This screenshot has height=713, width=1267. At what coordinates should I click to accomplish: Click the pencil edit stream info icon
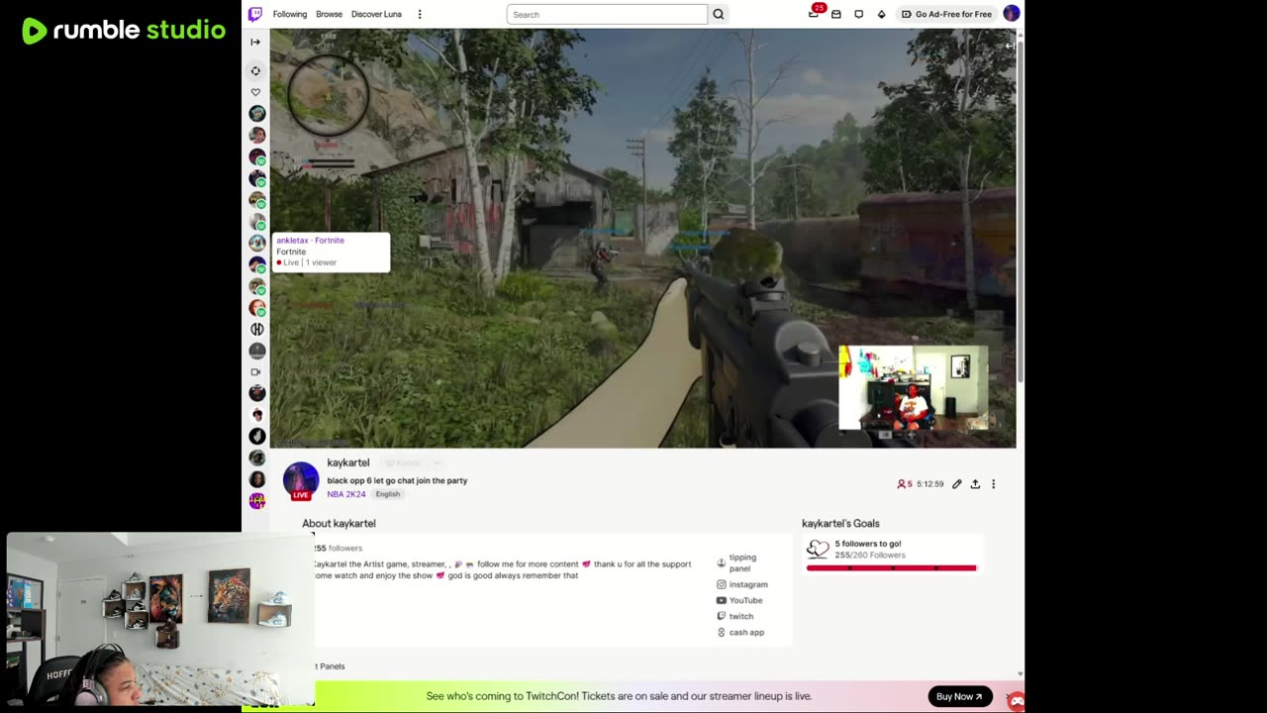tap(957, 484)
